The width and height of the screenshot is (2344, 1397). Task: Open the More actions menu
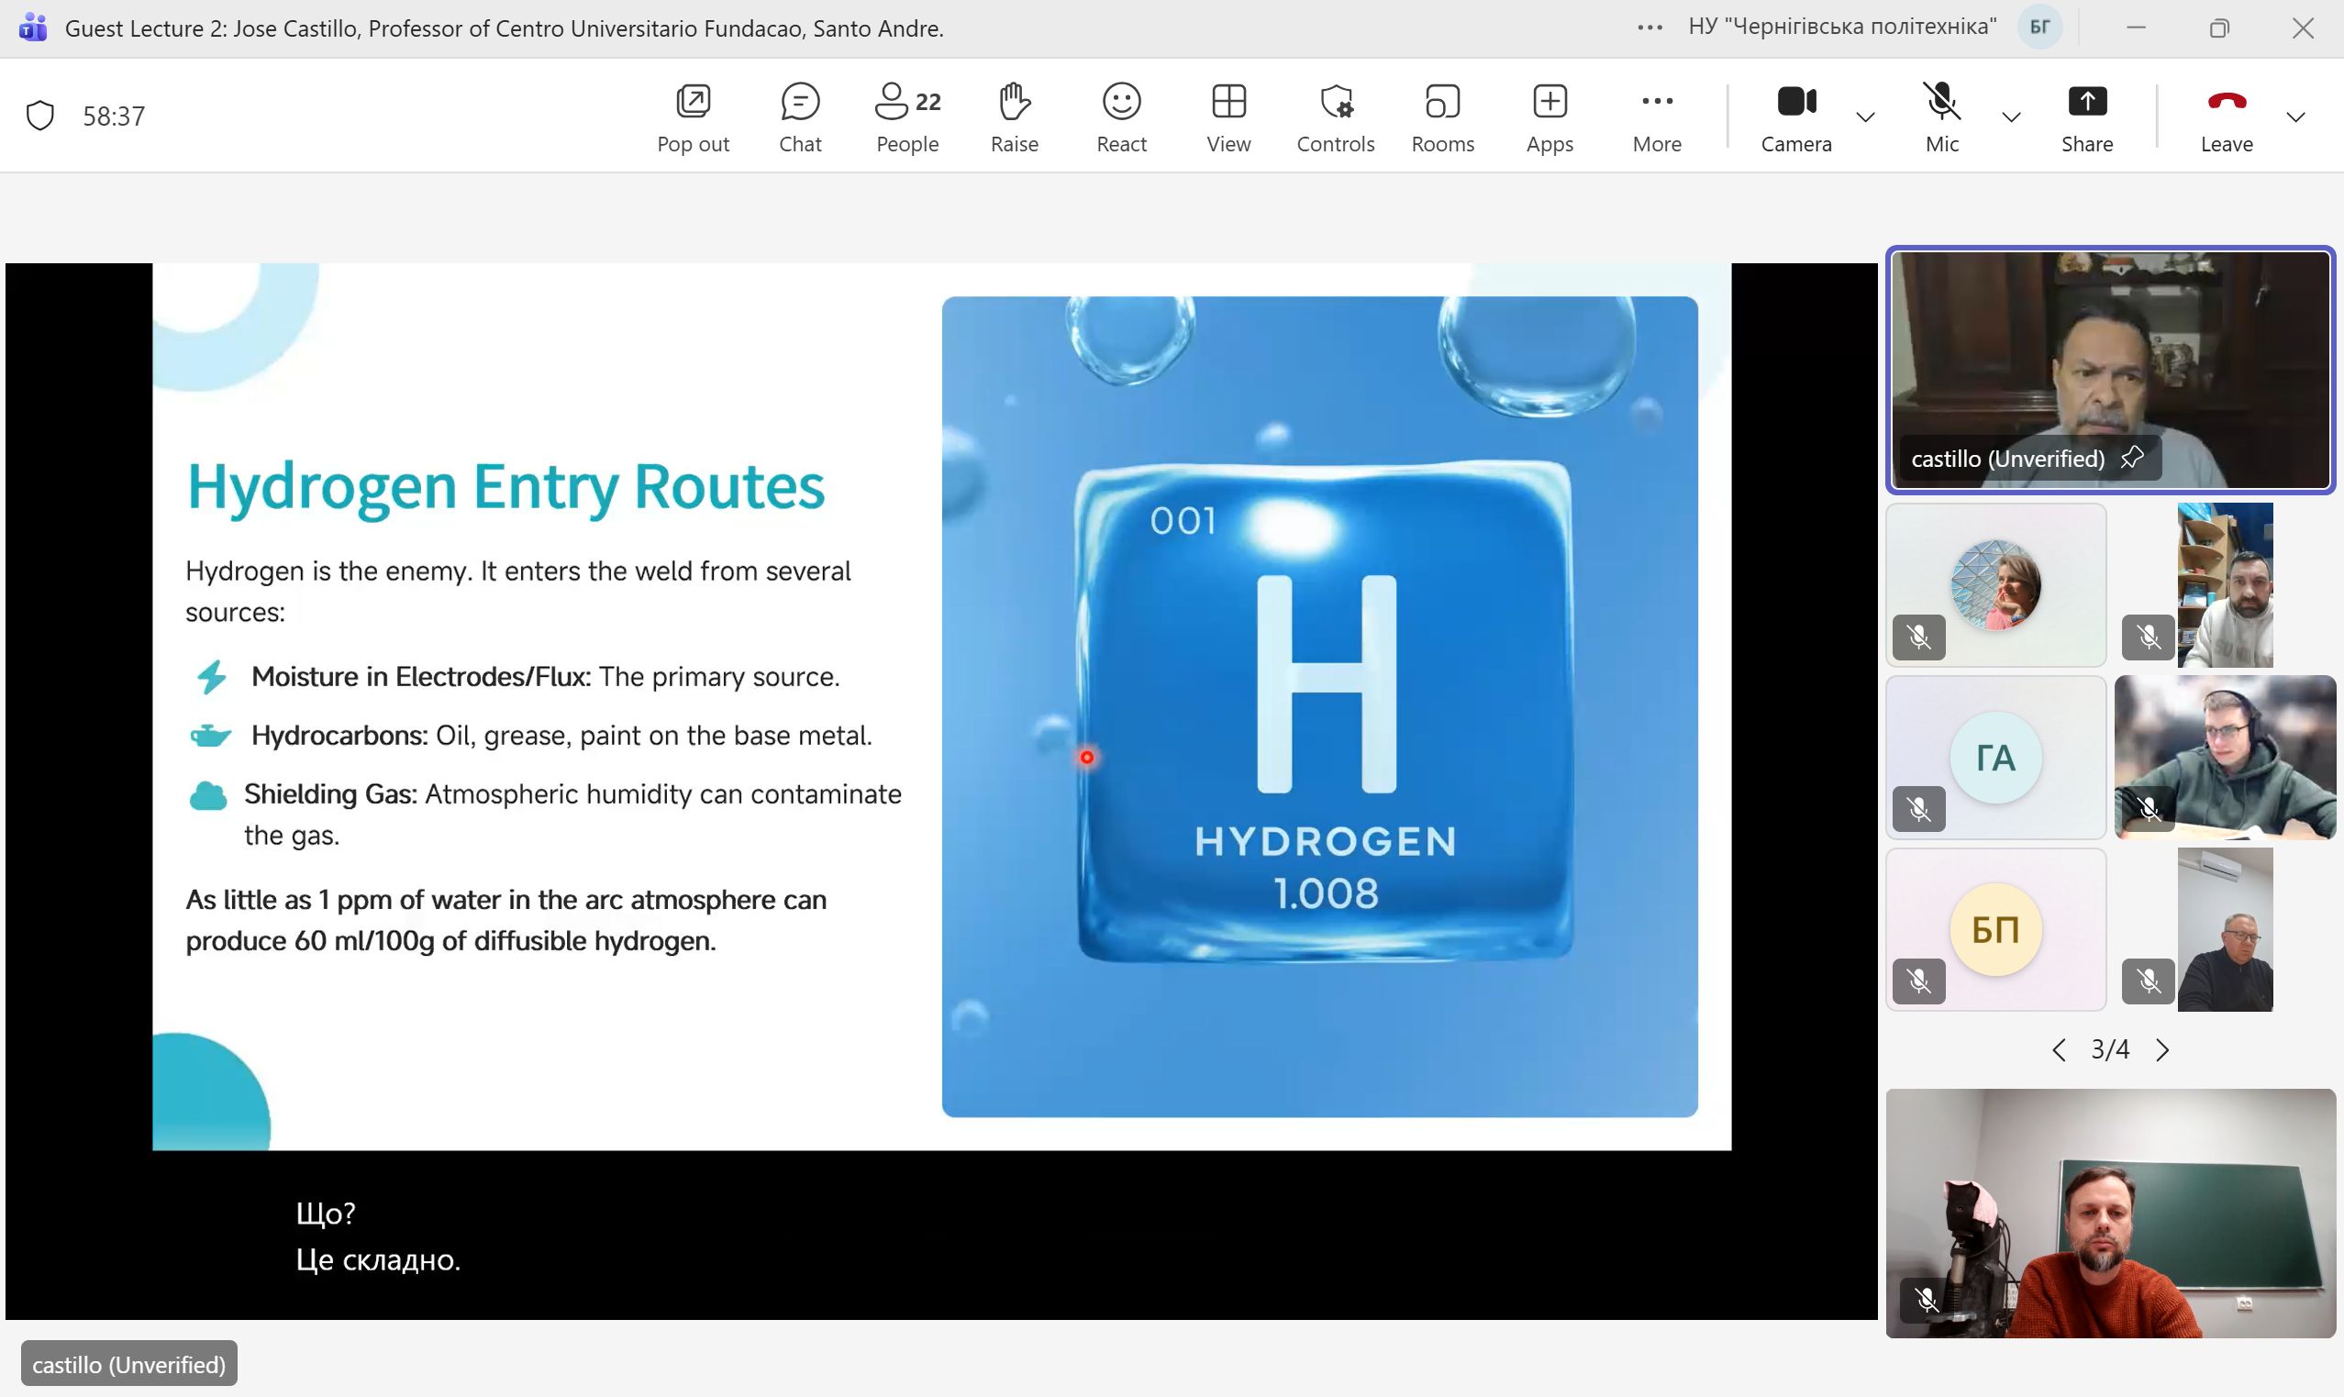point(1657,116)
